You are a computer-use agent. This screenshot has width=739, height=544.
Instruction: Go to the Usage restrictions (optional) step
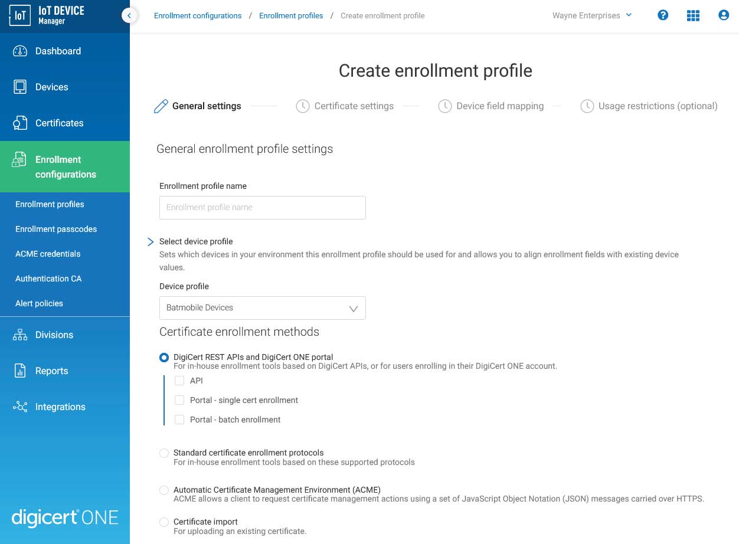click(658, 106)
